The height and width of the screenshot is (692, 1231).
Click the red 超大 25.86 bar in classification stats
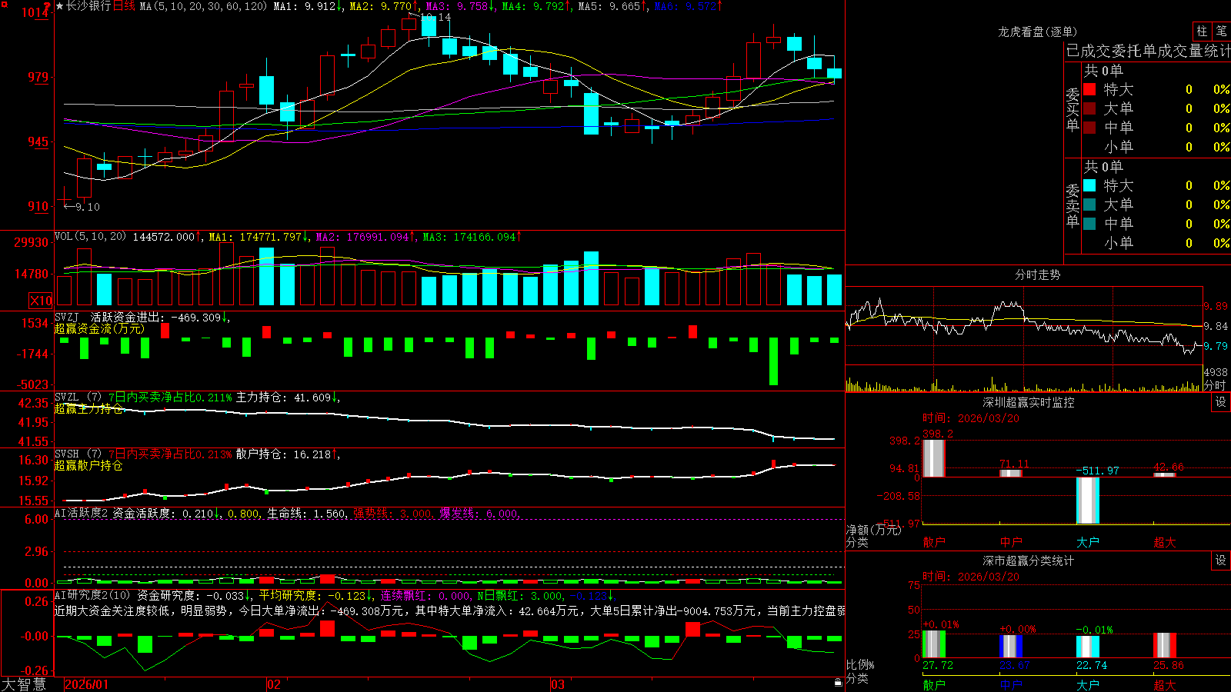tap(1165, 645)
